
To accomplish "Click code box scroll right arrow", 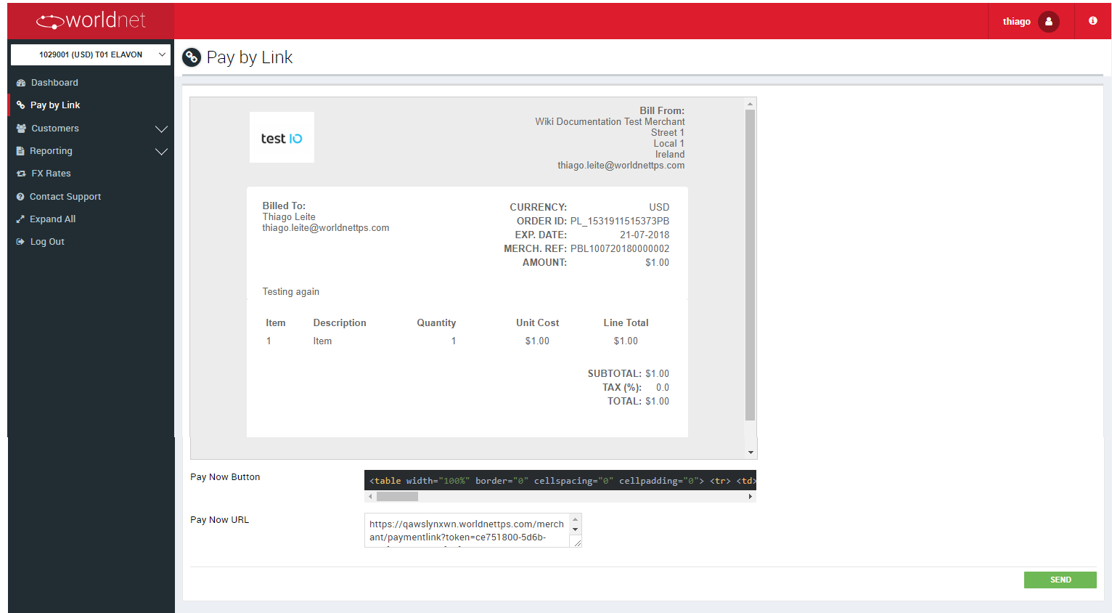I will [x=751, y=497].
